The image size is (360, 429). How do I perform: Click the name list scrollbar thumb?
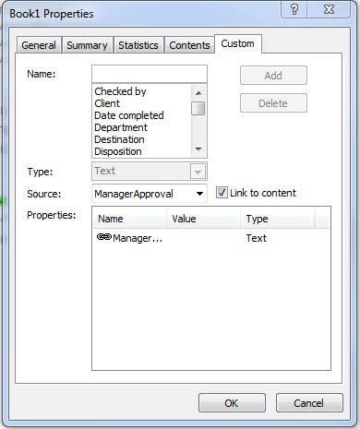tap(198, 109)
